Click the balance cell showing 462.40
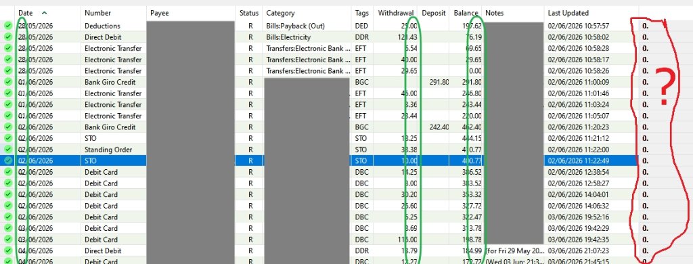Viewport: 693px width, 264px height. tap(472, 127)
